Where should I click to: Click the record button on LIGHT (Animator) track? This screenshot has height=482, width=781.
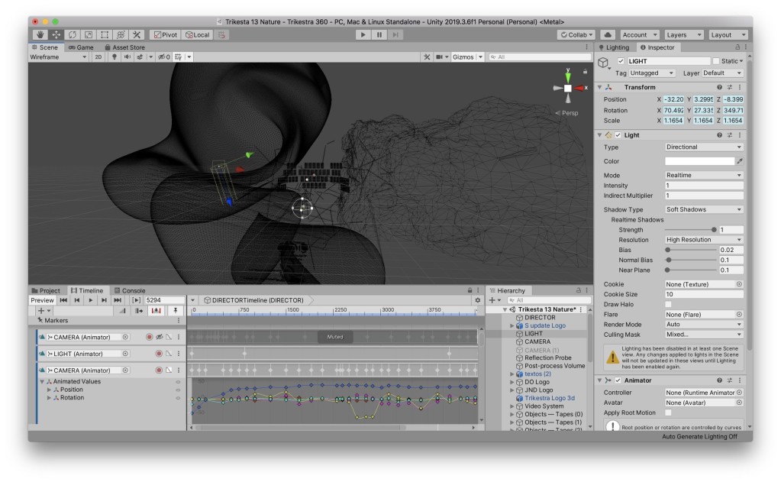pos(160,354)
